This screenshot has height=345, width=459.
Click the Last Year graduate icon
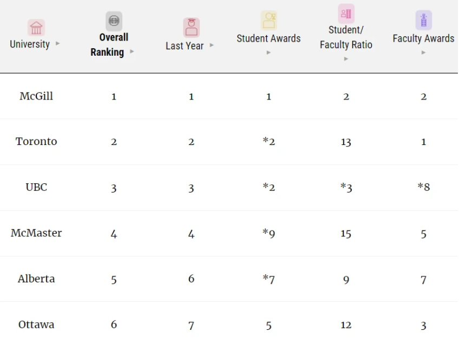191,28
